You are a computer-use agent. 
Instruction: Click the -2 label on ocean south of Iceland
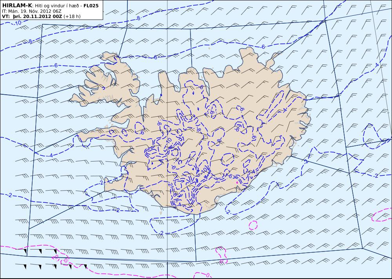click(161, 233)
